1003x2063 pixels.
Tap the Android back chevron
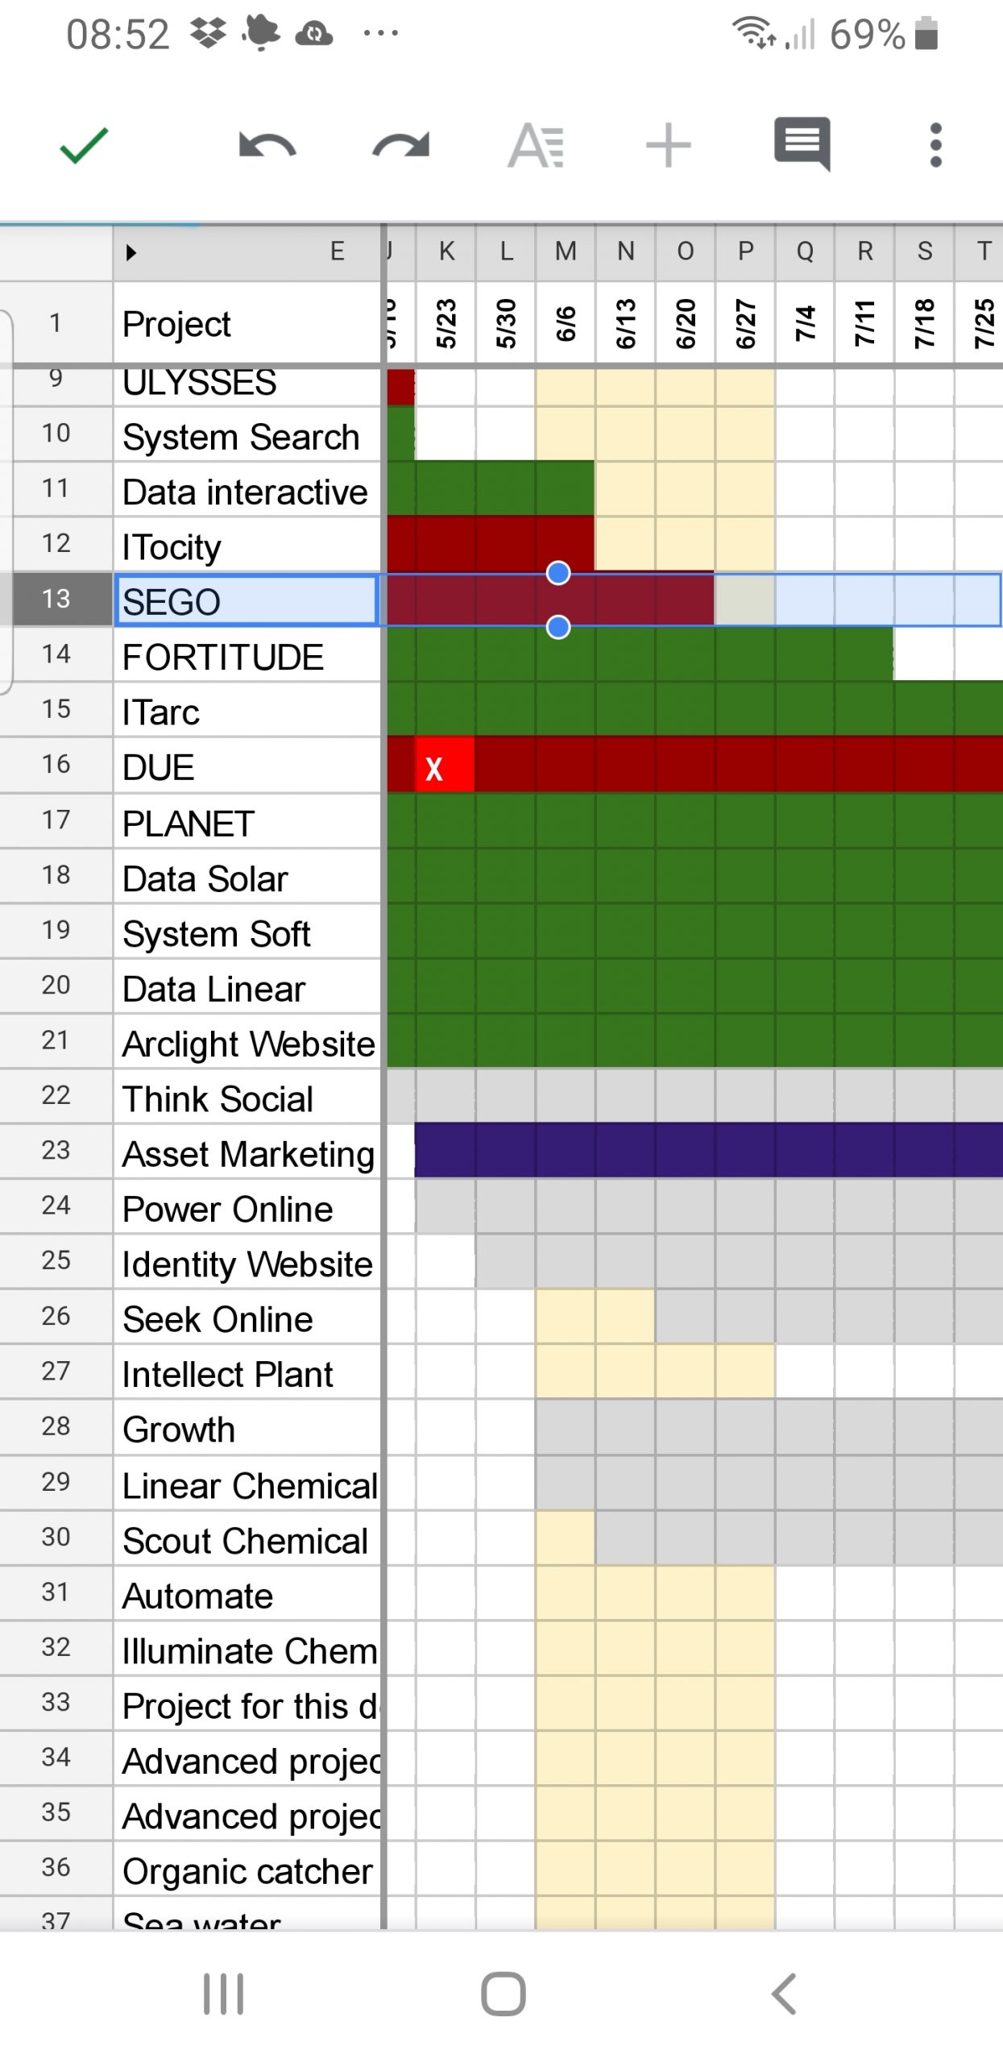[784, 1994]
